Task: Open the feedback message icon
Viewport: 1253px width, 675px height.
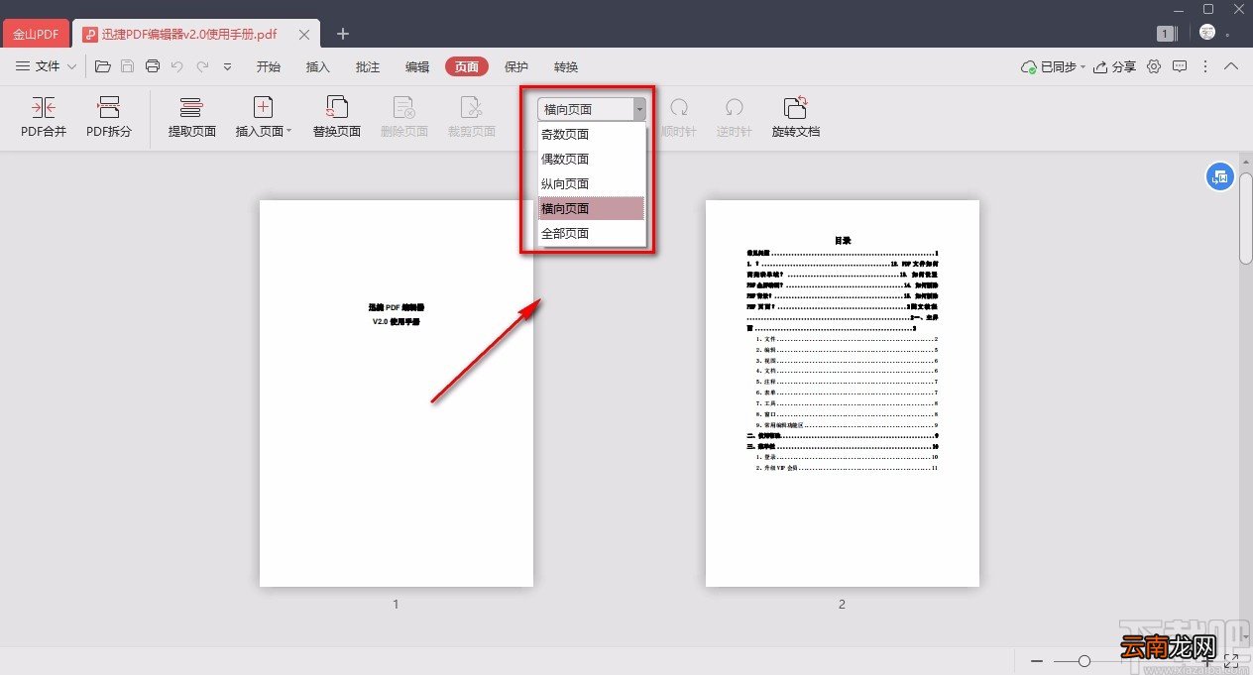Action: [x=1180, y=66]
